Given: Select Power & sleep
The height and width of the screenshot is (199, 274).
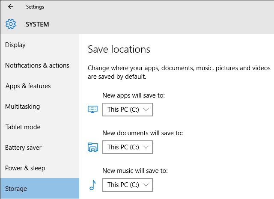Looking at the screenshot, I should click(x=25, y=168).
